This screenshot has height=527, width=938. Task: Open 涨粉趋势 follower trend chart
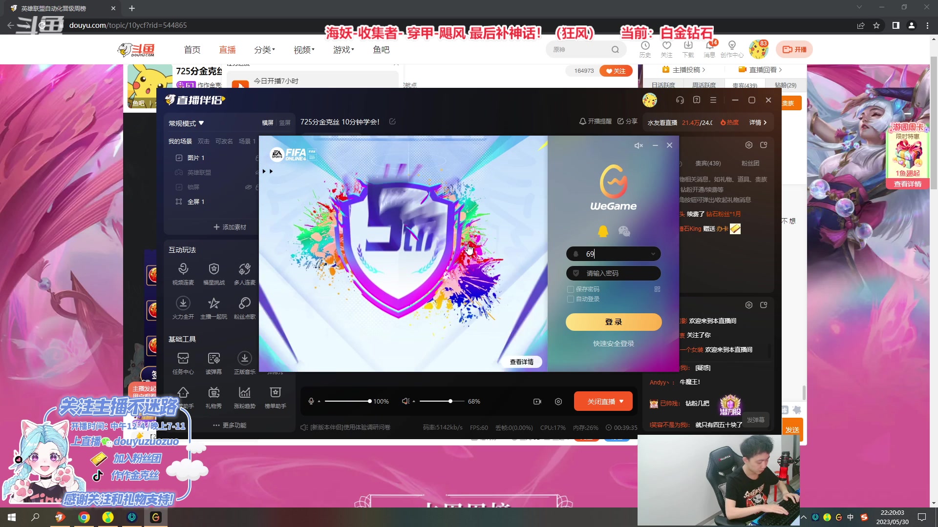coord(244,397)
